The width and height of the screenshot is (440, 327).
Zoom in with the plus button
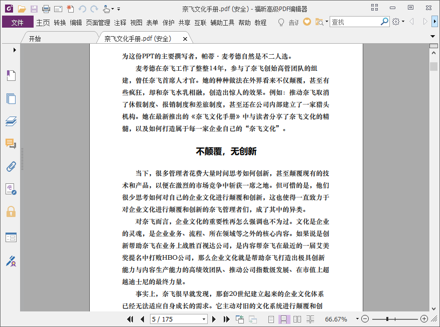(424, 319)
